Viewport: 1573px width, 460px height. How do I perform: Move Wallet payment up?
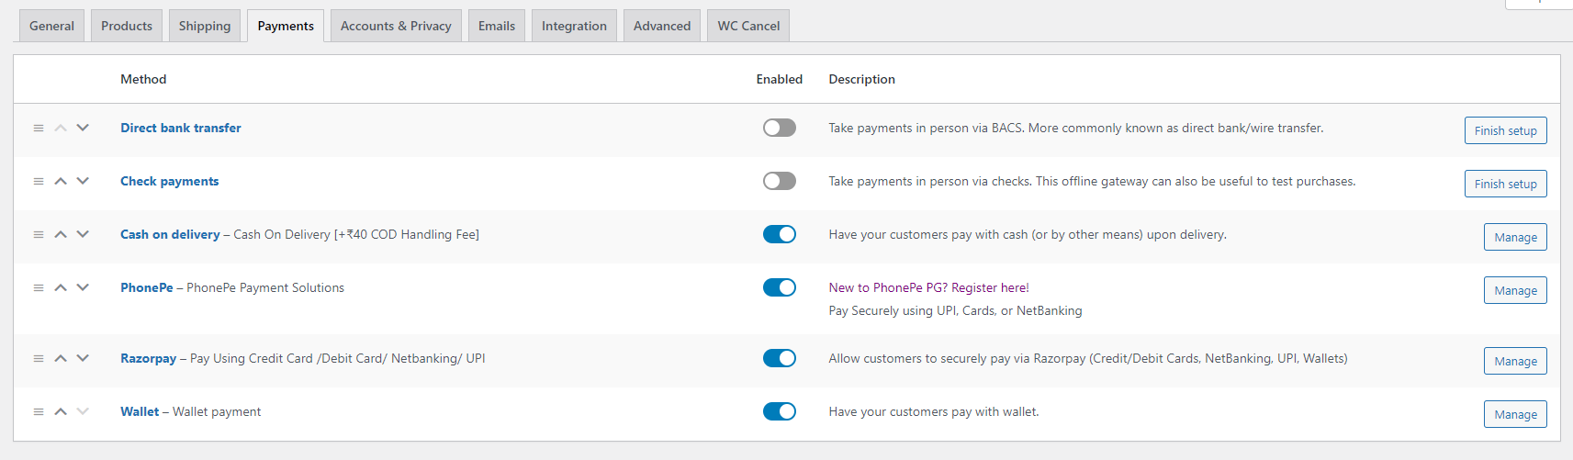click(61, 411)
